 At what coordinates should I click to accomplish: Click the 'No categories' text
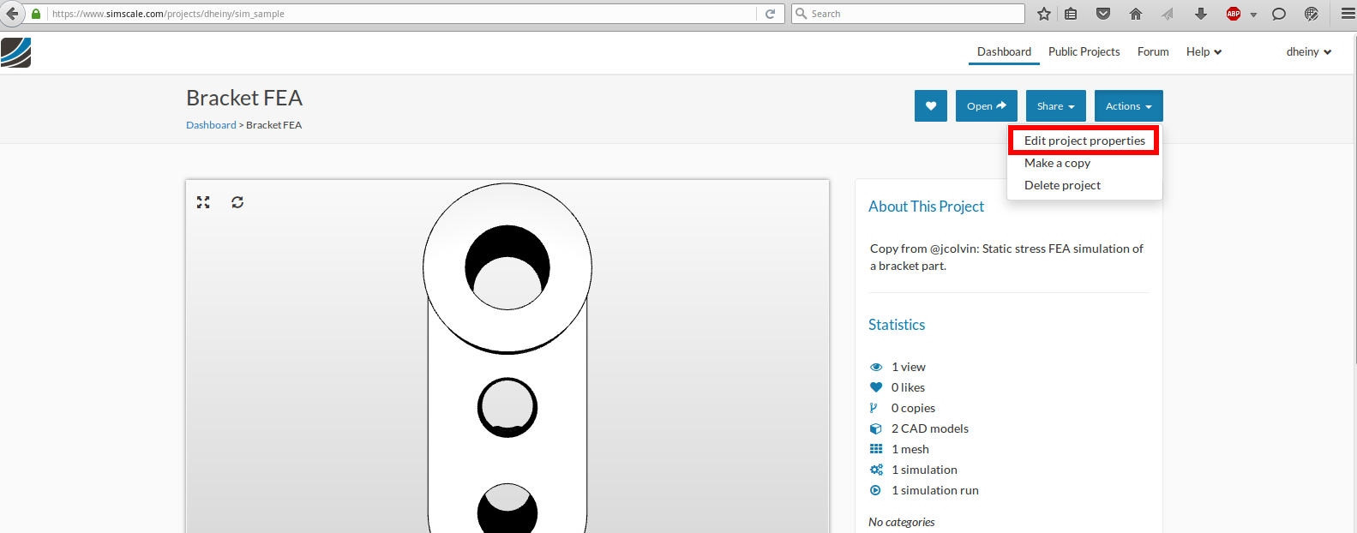click(902, 522)
